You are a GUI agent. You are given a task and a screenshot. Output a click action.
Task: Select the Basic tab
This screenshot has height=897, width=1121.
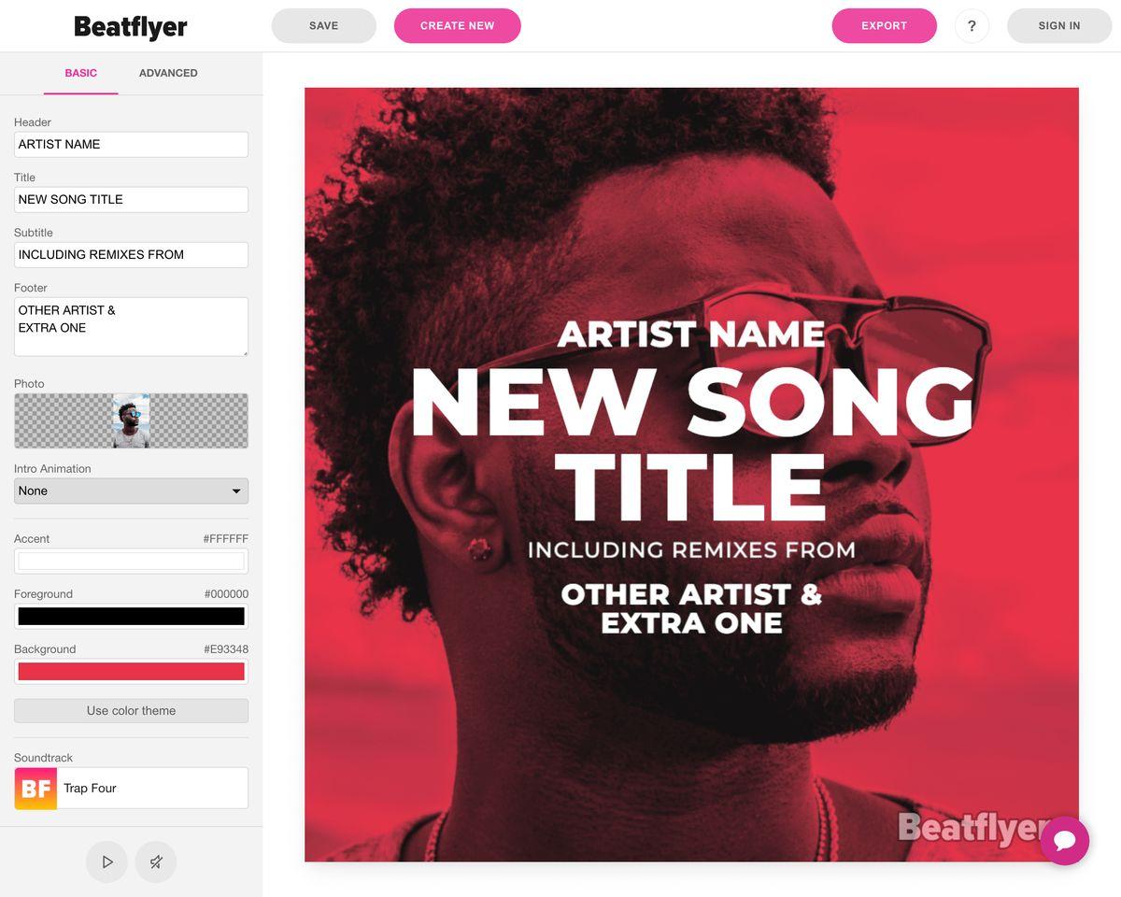coord(80,73)
